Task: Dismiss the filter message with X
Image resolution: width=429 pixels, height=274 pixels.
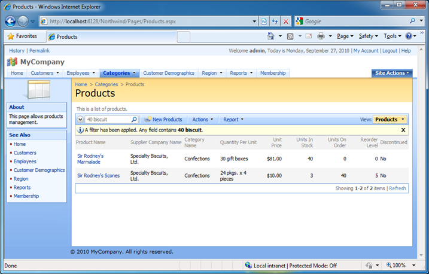Action: (x=403, y=130)
